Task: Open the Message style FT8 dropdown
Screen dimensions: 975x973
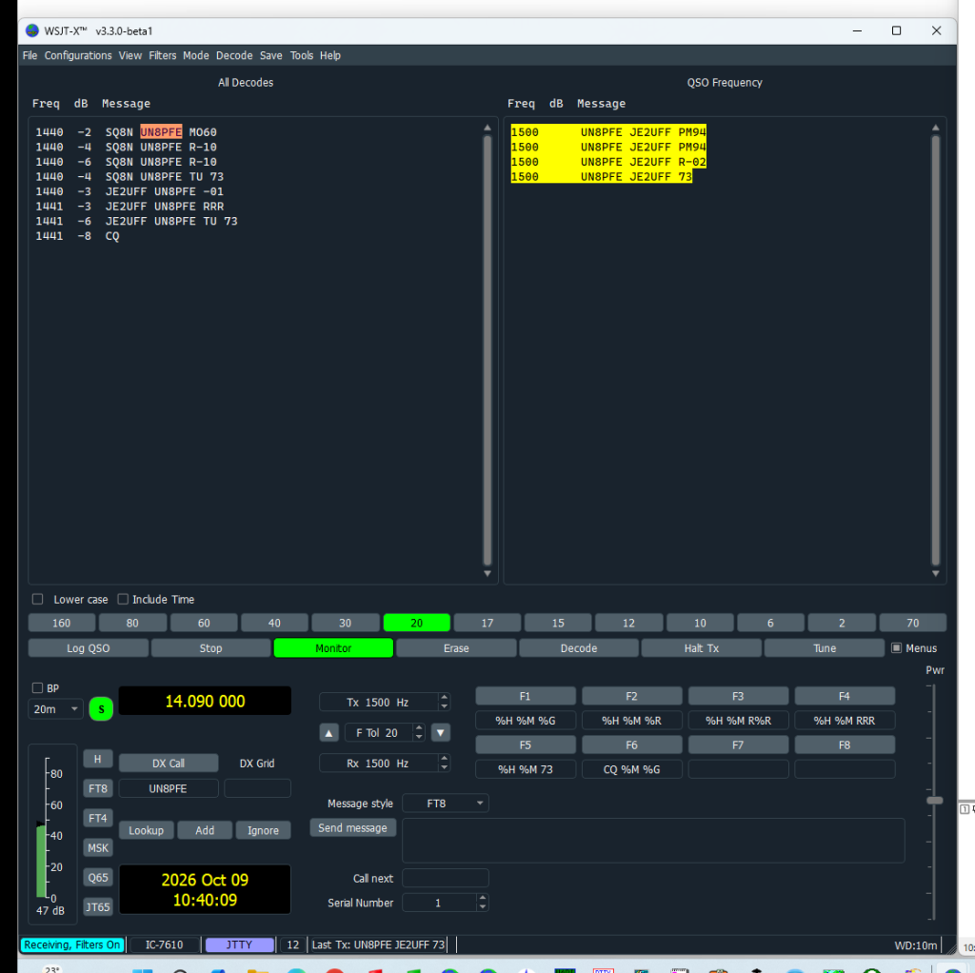Action: point(446,804)
